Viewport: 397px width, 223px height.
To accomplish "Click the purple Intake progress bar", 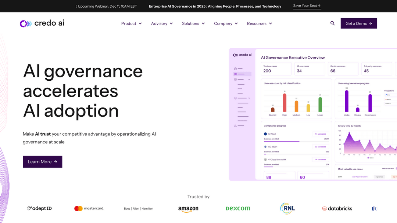I will coord(347,101).
